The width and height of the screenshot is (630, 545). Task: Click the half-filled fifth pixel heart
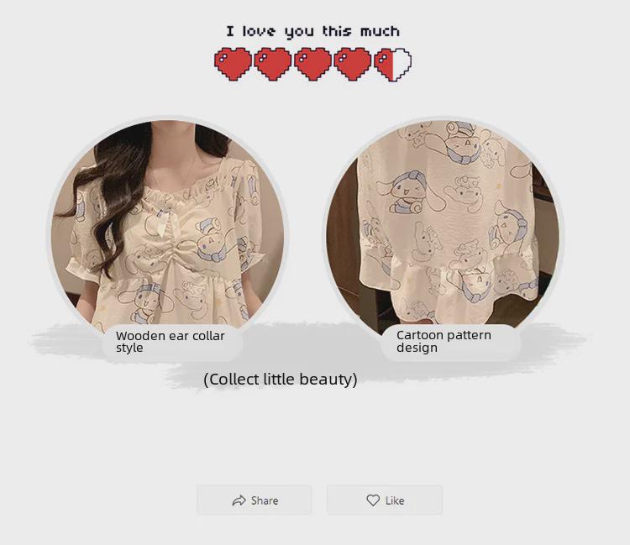[392, 65]
